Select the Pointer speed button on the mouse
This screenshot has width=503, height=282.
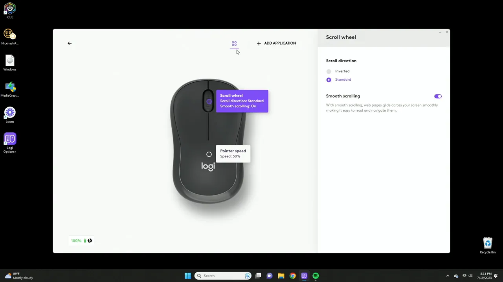[209, 154]
